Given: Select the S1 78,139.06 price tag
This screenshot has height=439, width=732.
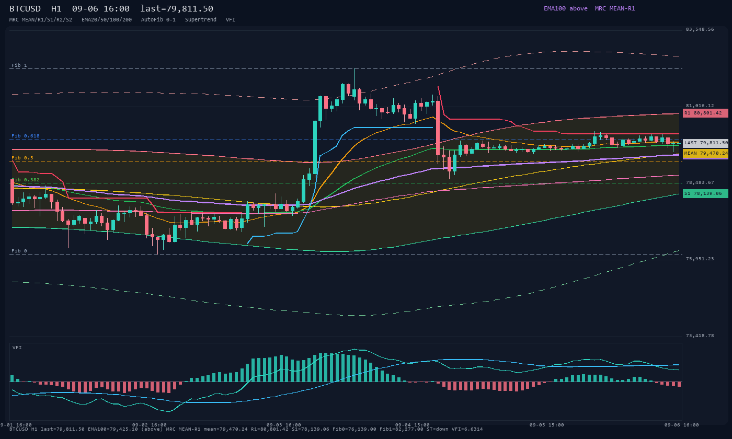Looking at the screenshot, I should 705,193.
